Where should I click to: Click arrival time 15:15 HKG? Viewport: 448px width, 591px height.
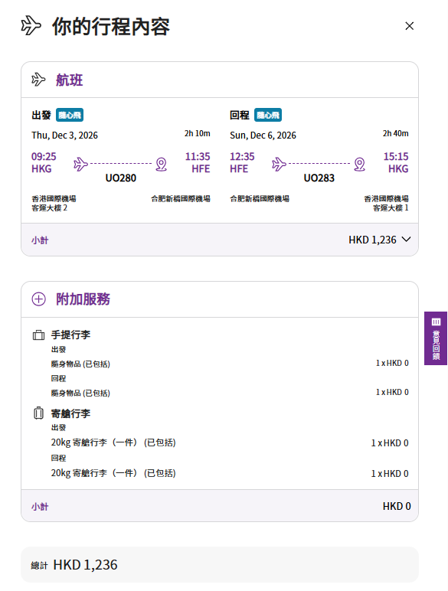[396, 162]
